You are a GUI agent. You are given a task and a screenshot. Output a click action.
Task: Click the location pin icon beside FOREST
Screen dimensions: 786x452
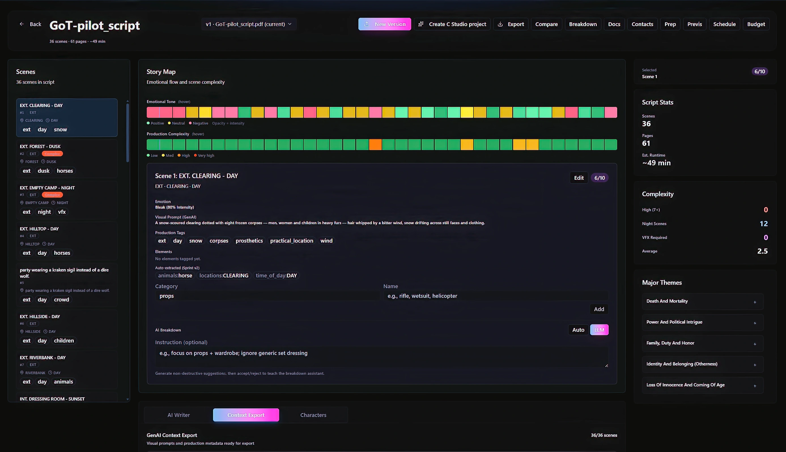22,161
